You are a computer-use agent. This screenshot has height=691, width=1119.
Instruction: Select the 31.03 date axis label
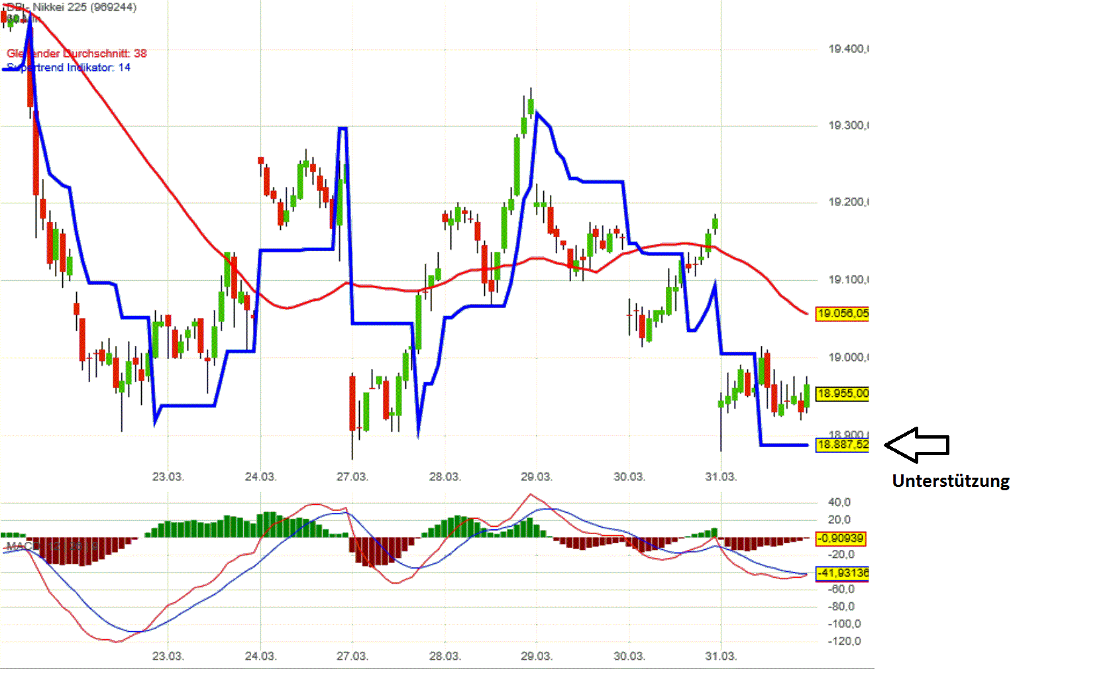(721, 476)
